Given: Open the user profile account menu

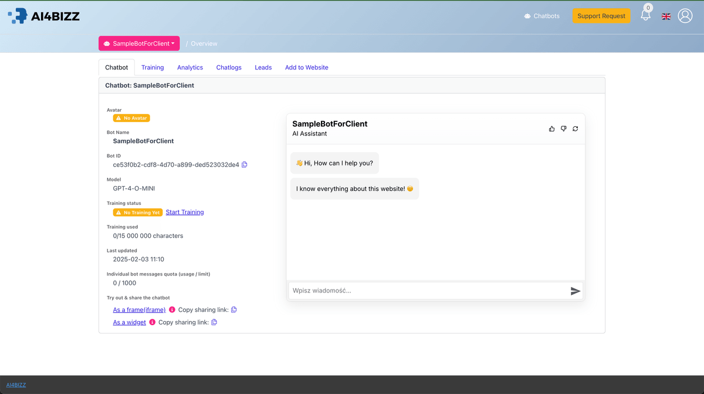Looking at the screenshot, I should pos(685,16).
